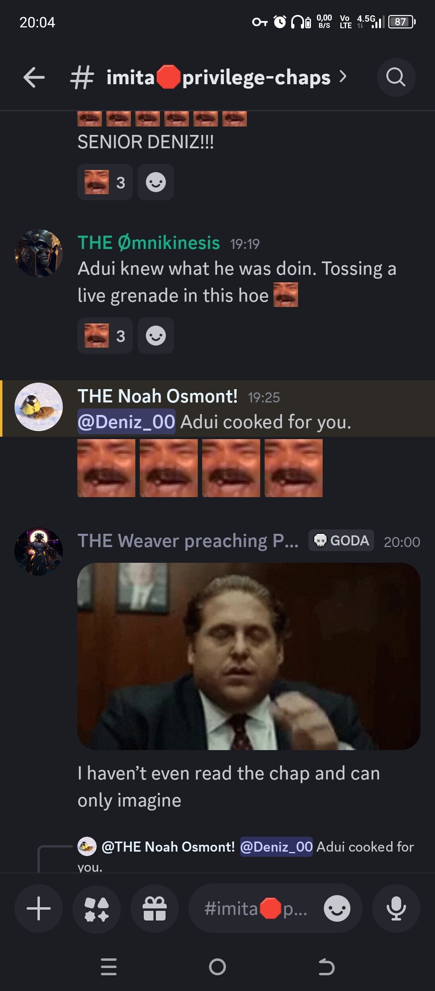Open the emoji picker in message box
Screen dimensions: 435x991
337,908
